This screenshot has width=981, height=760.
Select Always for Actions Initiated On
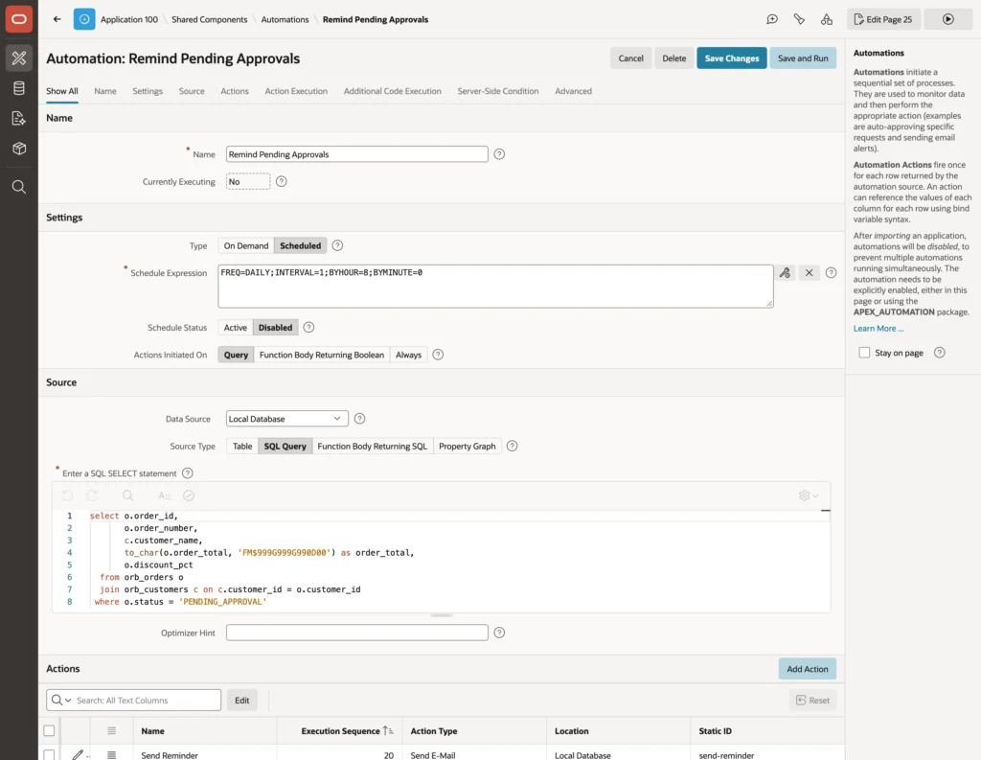[x=408, y=355]
